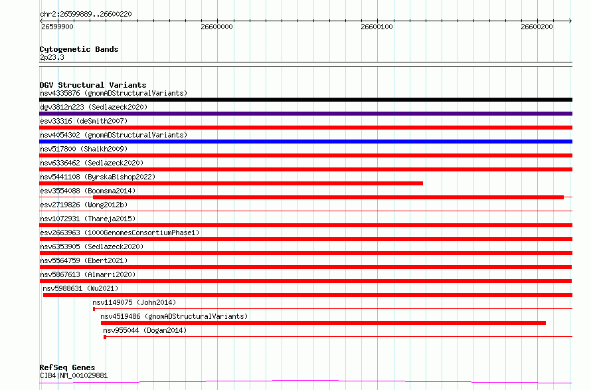Click the nsv4335876 gnomADStructuralVariants label
The height and width of the screenshot is (390, 591).
point(114,93)
